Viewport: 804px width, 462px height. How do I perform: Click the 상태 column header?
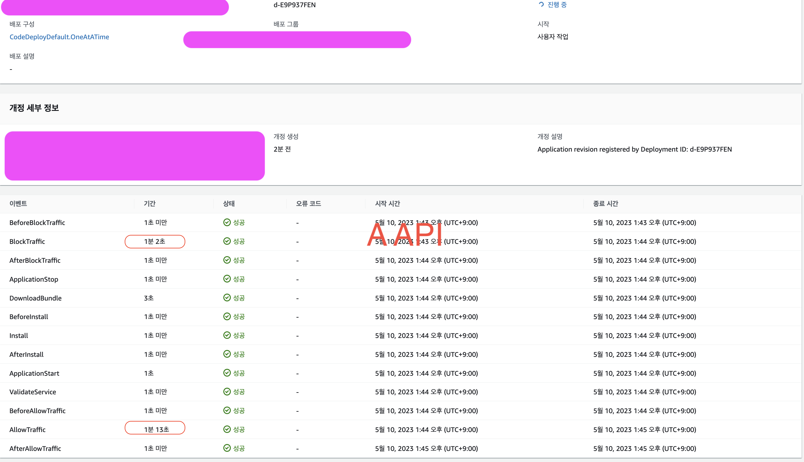click(x=229, y=204)
